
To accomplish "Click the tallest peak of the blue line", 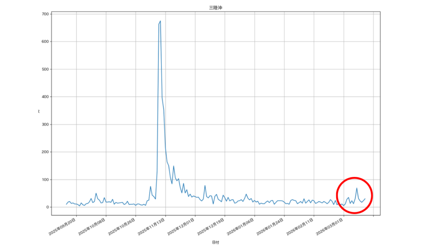I will 160,21.
